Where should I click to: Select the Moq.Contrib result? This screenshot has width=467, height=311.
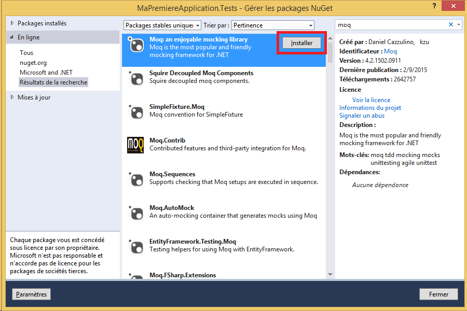tap(224, 151)
